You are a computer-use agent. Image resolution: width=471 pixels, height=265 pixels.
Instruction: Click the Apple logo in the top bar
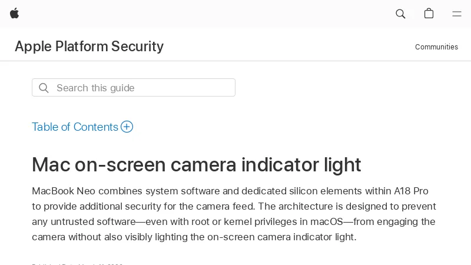tap(14, 14)
